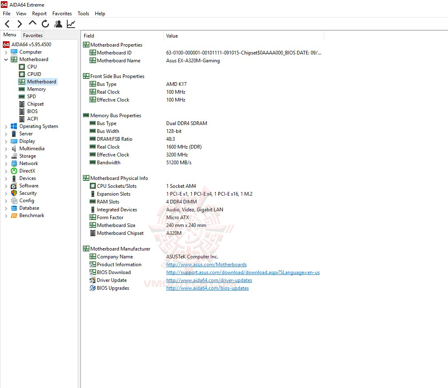Select the Company Name row
The height and width of the screenshot is (388, 448).
[x=203, y=256]
